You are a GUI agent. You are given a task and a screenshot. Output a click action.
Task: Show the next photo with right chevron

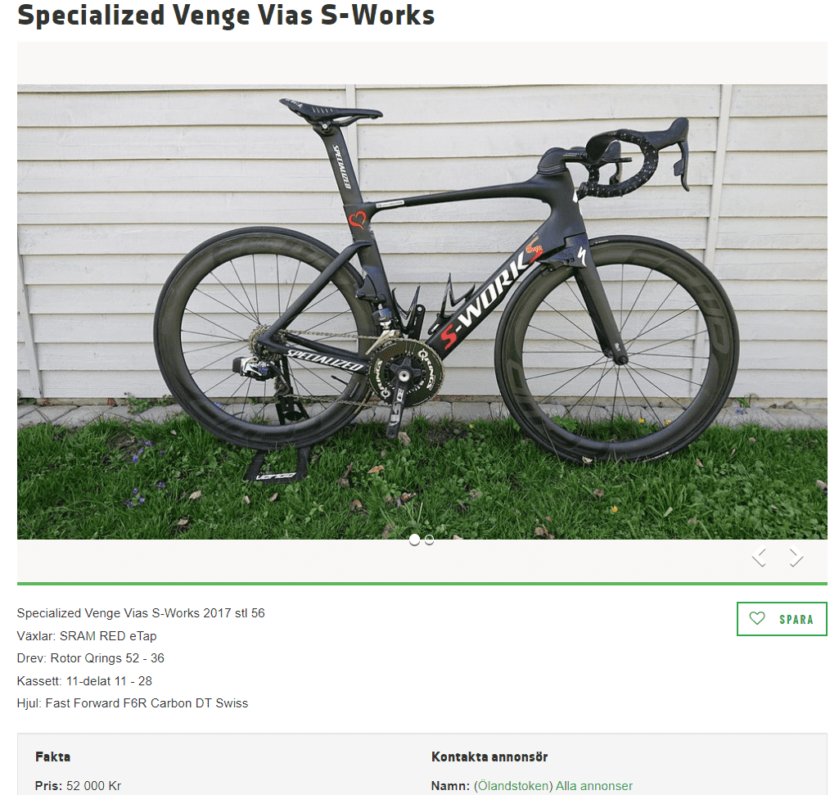click(x=796, y=557)
